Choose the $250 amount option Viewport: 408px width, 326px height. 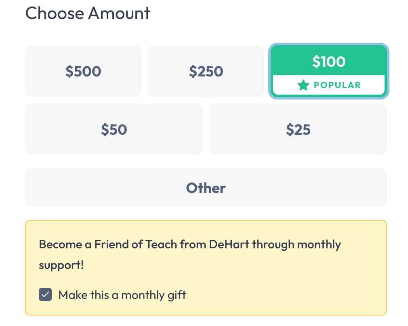point(206,71)
